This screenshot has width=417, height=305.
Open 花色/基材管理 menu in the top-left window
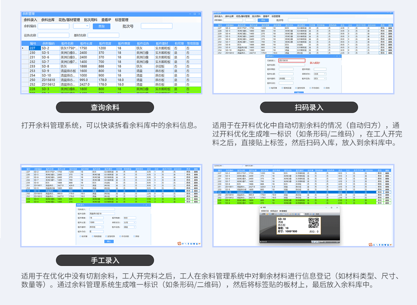pos(69,20)
